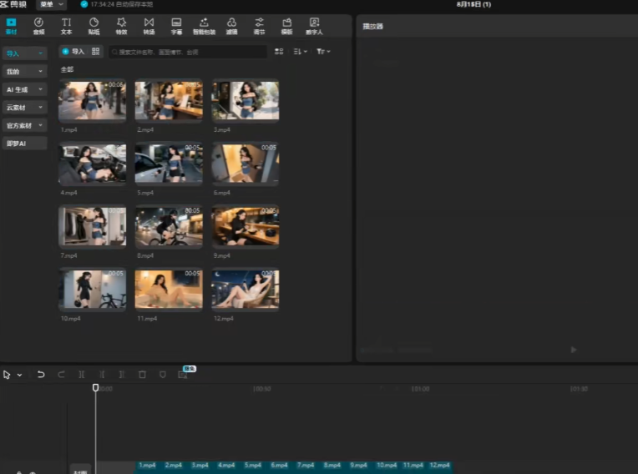This screenshot has height=474, width=638.
Task: Select the 即梦AI sidebar button
Action: 24,144
